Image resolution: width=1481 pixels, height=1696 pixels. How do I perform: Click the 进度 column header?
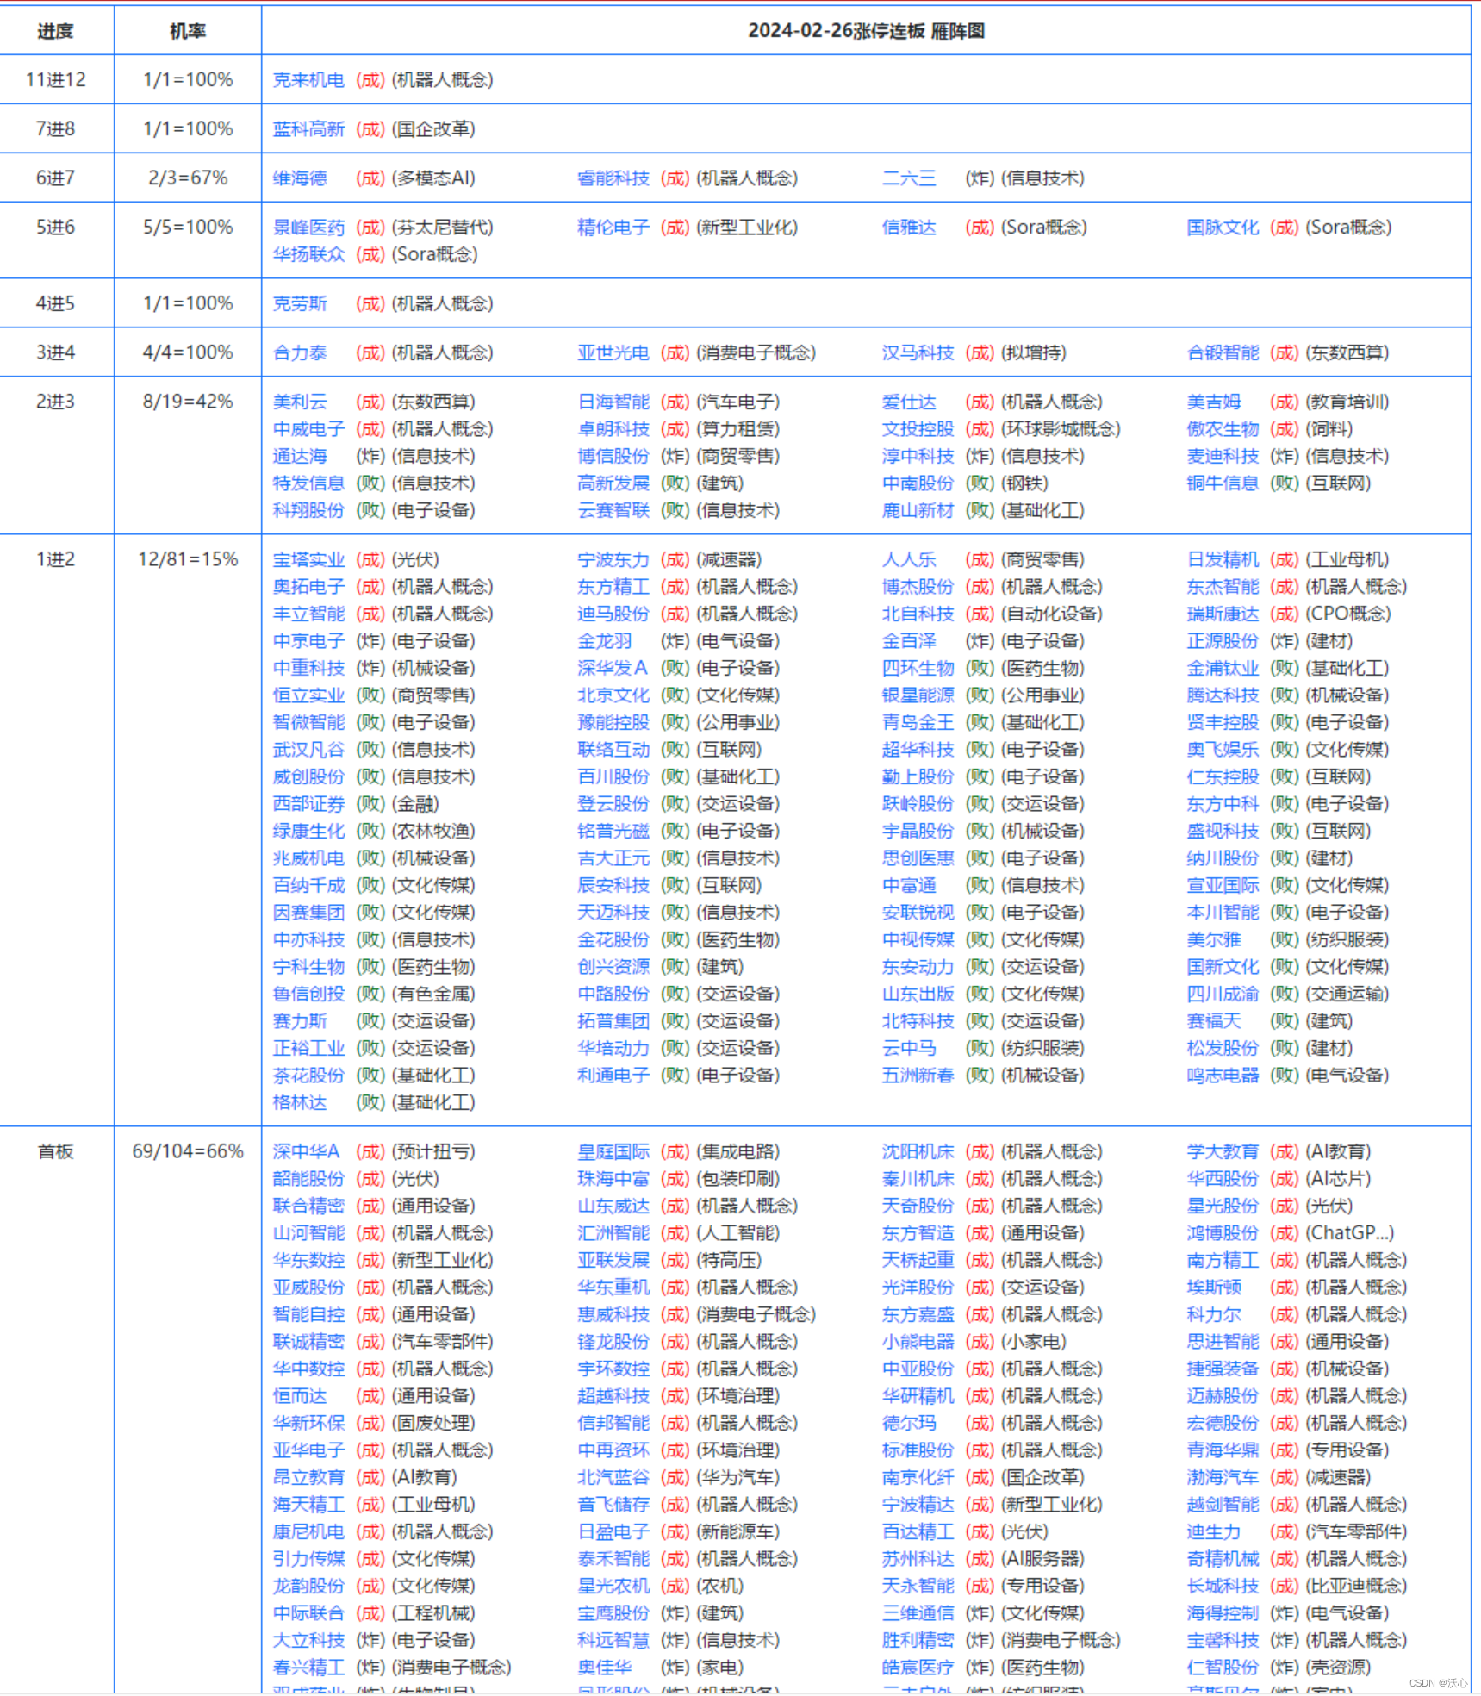pyautogui.click(x=56, y=31)
